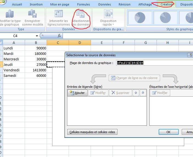Select column B header

[36, 43]
